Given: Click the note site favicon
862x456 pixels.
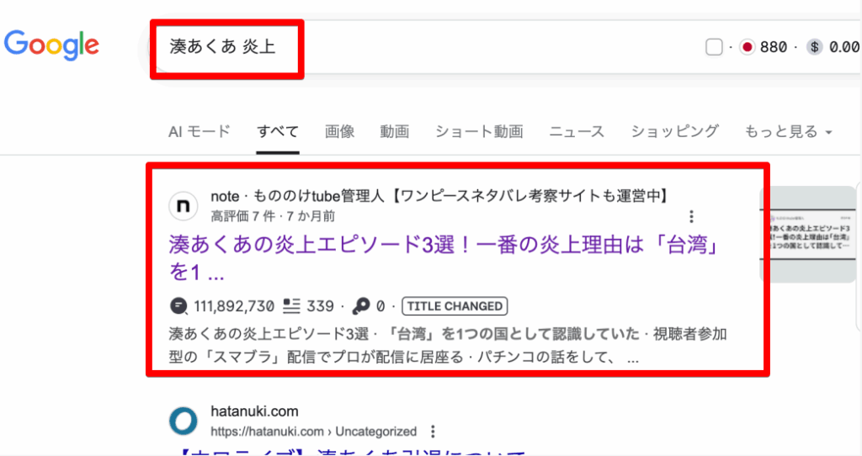Looking at the screenshot, I should point(184,205).
